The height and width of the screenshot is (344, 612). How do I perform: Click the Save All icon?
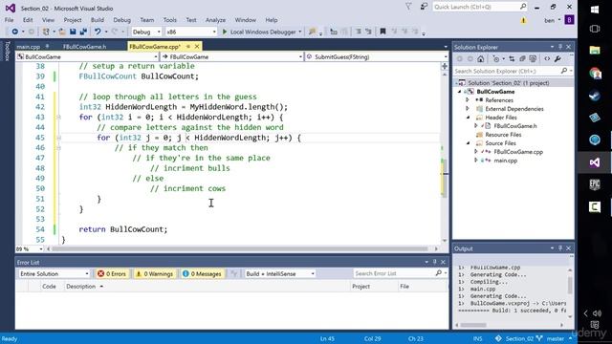point(83,32)
